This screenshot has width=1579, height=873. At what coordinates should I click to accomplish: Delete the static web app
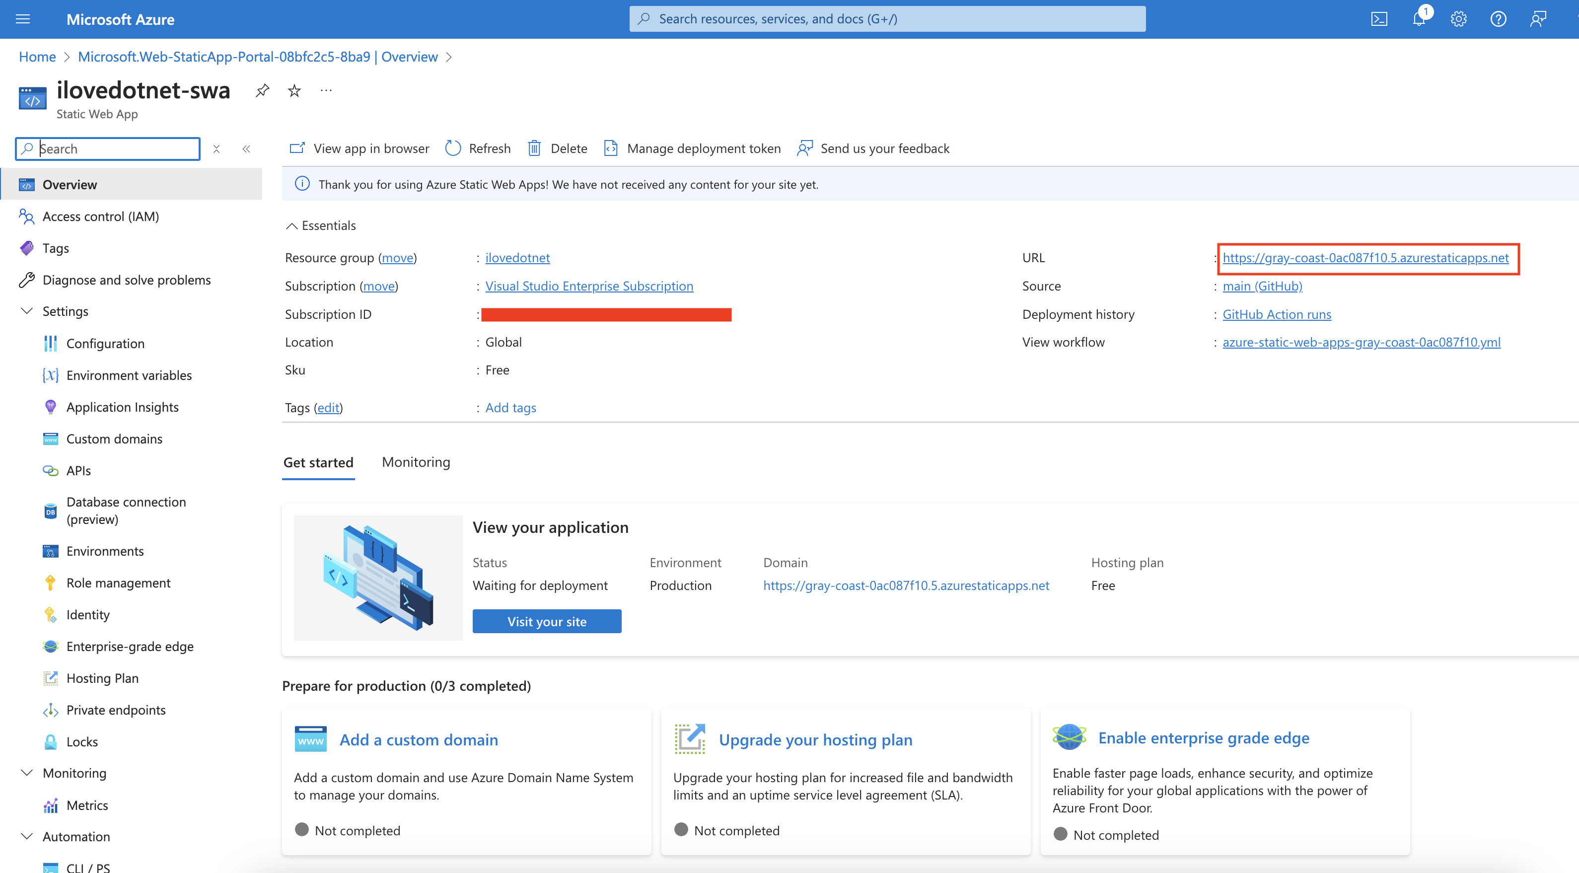click(x=558, y=148)
